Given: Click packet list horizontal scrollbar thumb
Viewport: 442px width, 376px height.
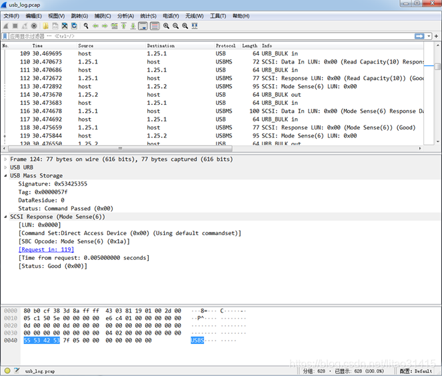Looking at the screenshot, I should pyautogui.click(x=120, y=148).
